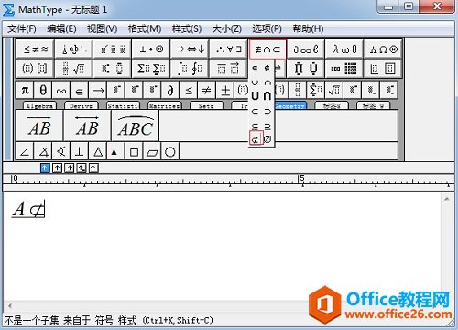This screenshot has height=330, width=458.
Task: Open fraction and radical templates palette
Action: point(73,68)
